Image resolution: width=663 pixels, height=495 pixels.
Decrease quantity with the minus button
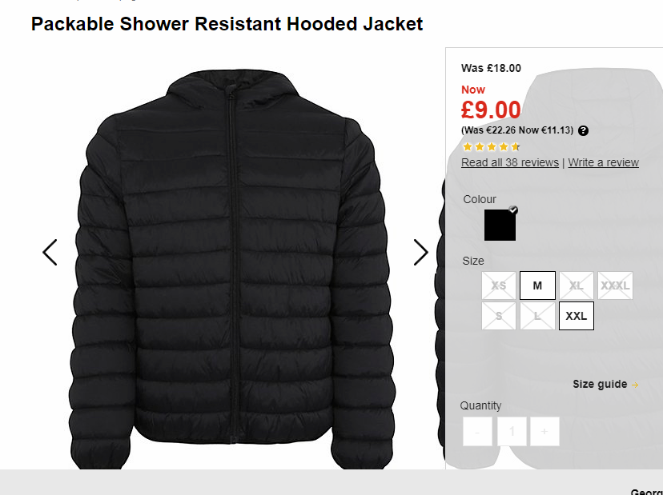(477, 431)
